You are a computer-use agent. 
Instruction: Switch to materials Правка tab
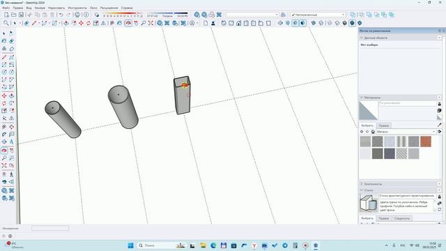point(384,125)
